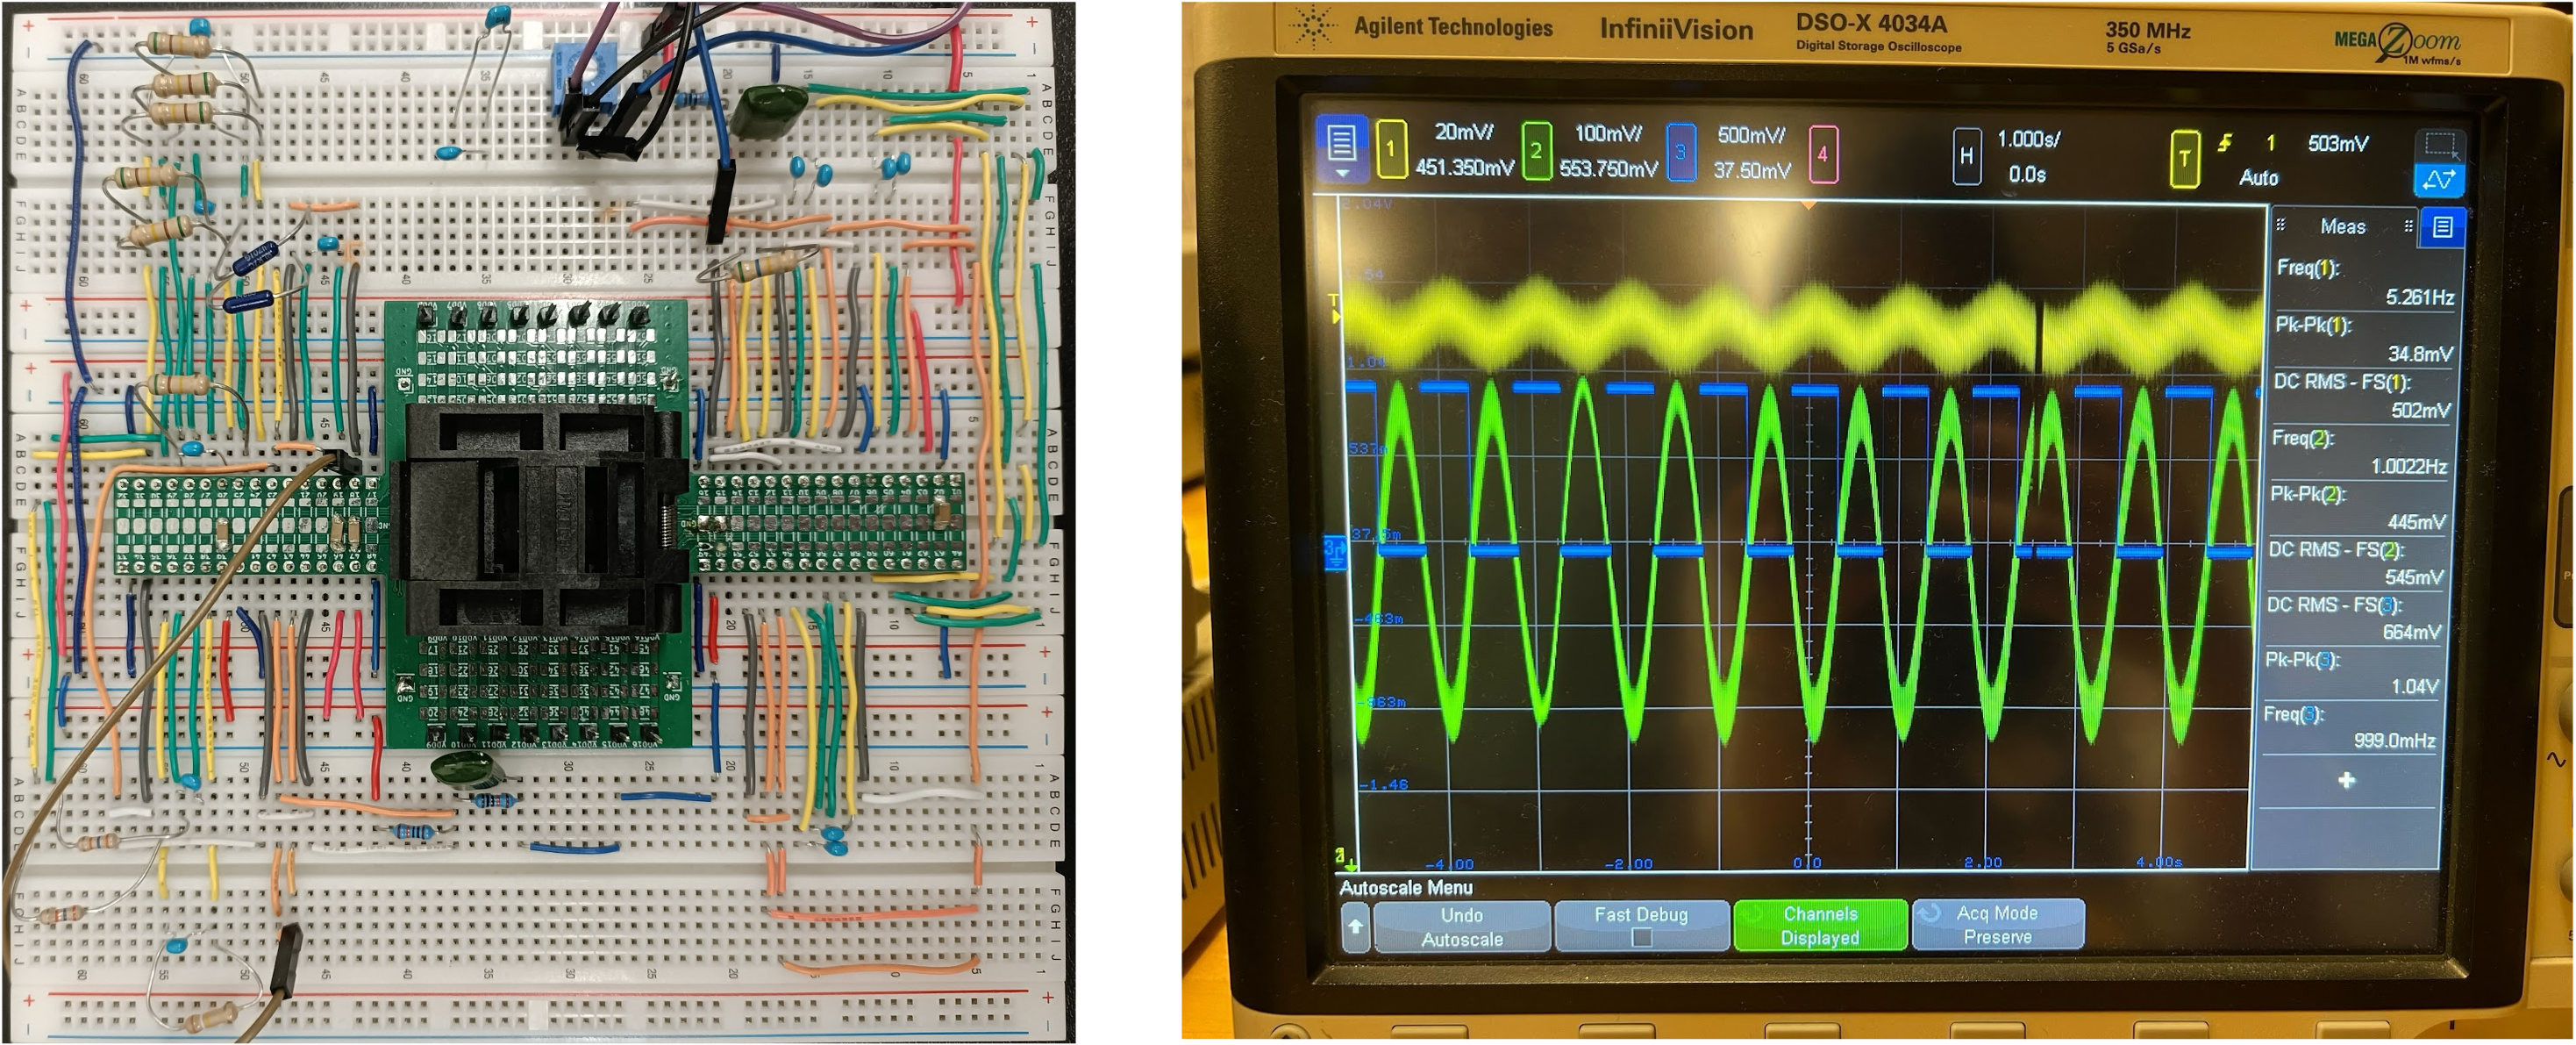Tap the blue channel 3 ground marker

tap(1335, 552)
